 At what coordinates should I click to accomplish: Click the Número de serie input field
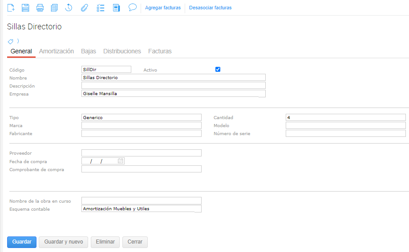[345, 133]
